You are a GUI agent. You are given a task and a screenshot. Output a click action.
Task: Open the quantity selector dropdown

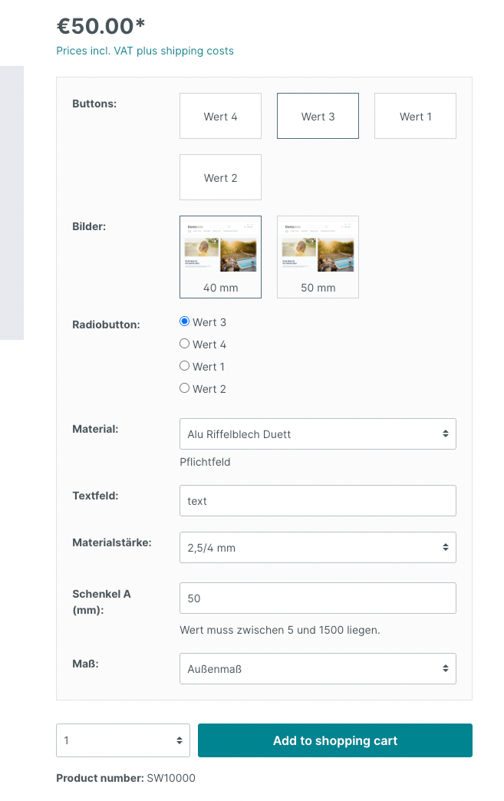tap(123, 740)
